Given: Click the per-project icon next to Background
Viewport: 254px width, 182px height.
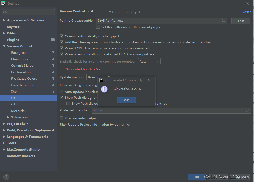Looking at the screenshot, I should click(x=53, y=53).
